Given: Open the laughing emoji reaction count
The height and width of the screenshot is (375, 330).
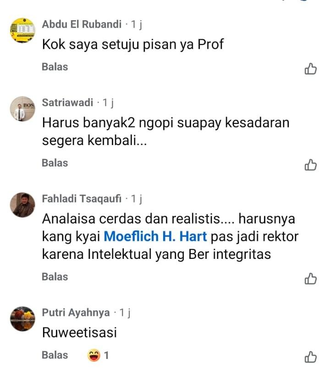Looking at the screenshot, I should (x=98, y=355).
